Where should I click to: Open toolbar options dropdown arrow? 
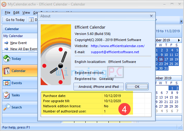point(181,21)
